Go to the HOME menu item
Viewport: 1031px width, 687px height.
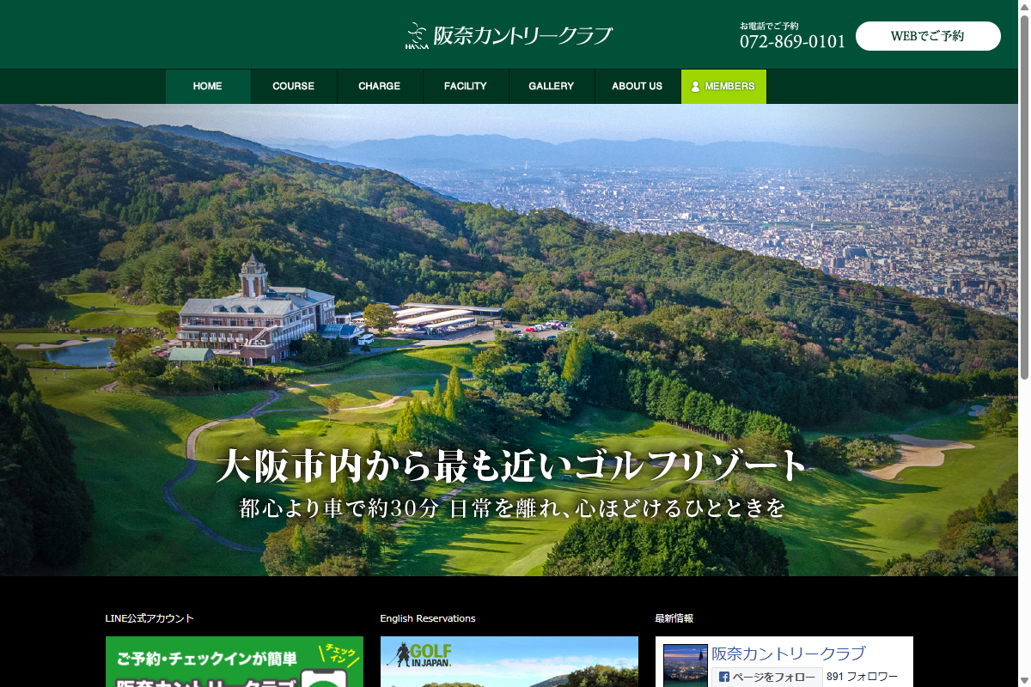point(208,87)
